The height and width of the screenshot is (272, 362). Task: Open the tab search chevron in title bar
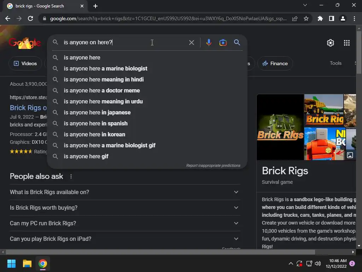305,5
